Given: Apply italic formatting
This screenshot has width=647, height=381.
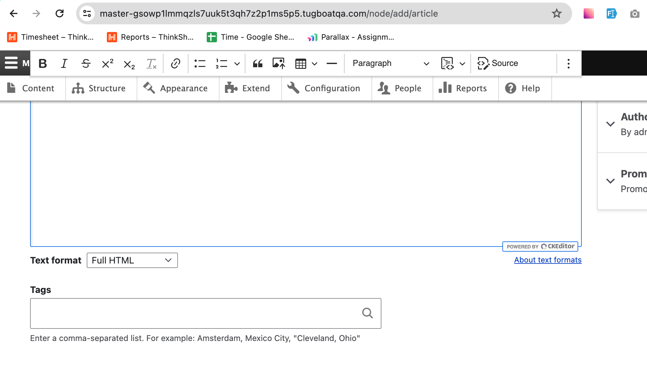Looking at the screenshot, I should (64, 63).
